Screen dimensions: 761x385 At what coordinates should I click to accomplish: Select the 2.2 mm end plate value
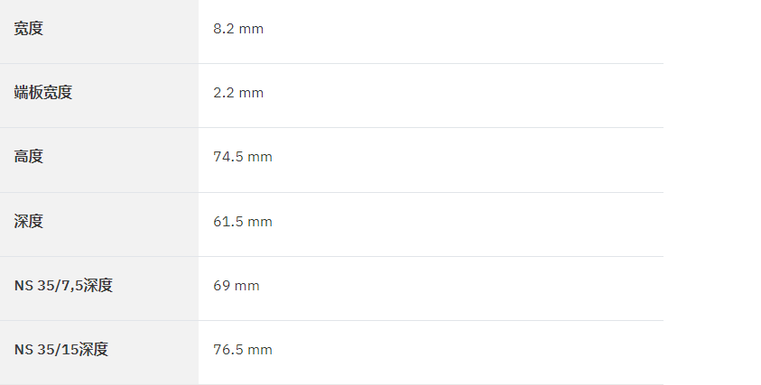(x=238, y=93)
